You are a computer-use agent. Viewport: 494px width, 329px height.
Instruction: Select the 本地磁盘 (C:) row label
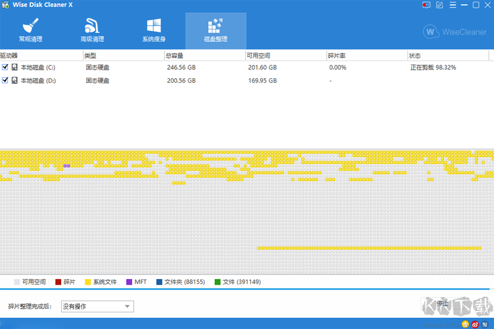click(38, 67)
